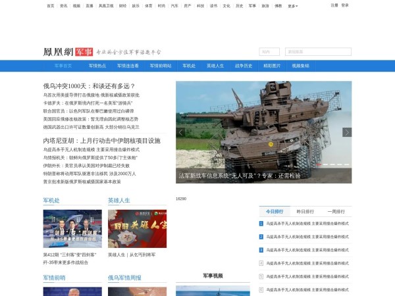
Task: Open 战争历史 in blue navigation bar
Action: click(244, 66)
